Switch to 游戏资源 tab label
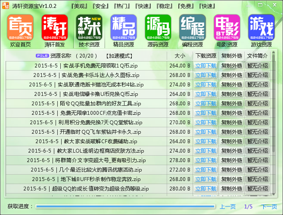 261,45
